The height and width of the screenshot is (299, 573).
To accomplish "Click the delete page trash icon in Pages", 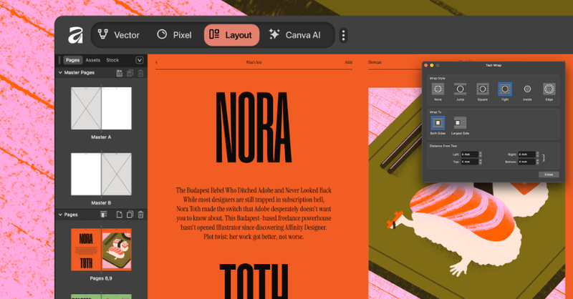I will coord(140,215).
